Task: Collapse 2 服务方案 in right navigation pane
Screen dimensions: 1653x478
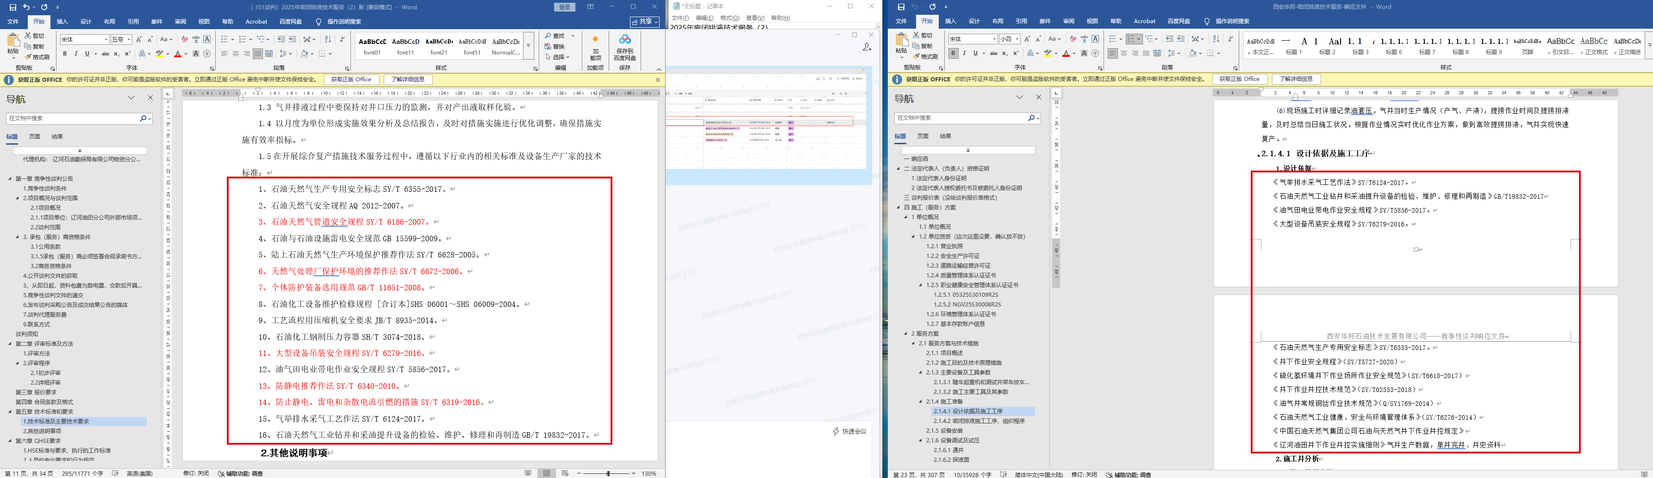Action: (906, 334)
